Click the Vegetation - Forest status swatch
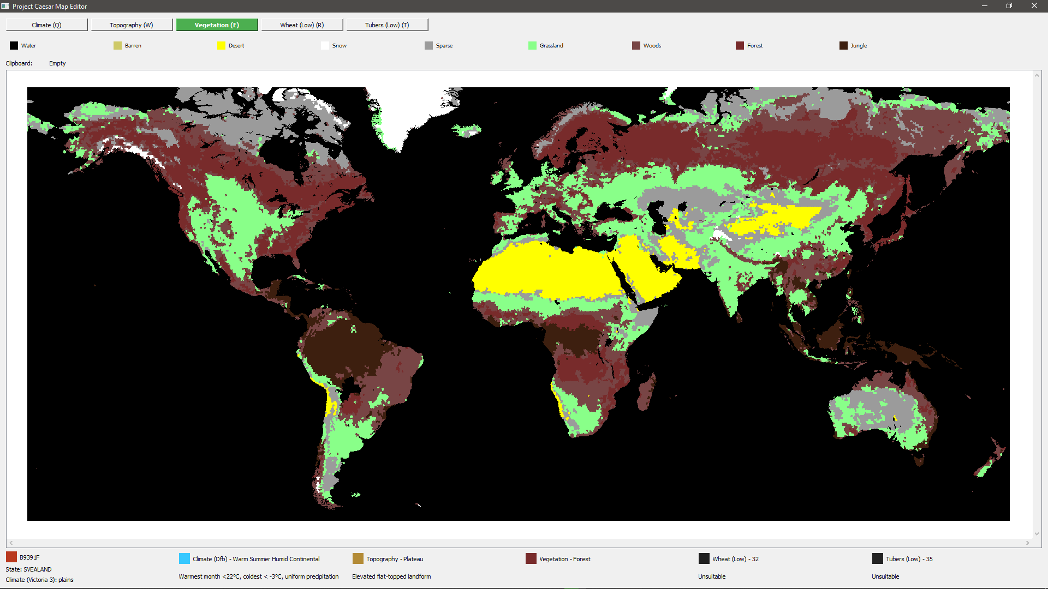 pyautogui.click(x=531, y=558)
